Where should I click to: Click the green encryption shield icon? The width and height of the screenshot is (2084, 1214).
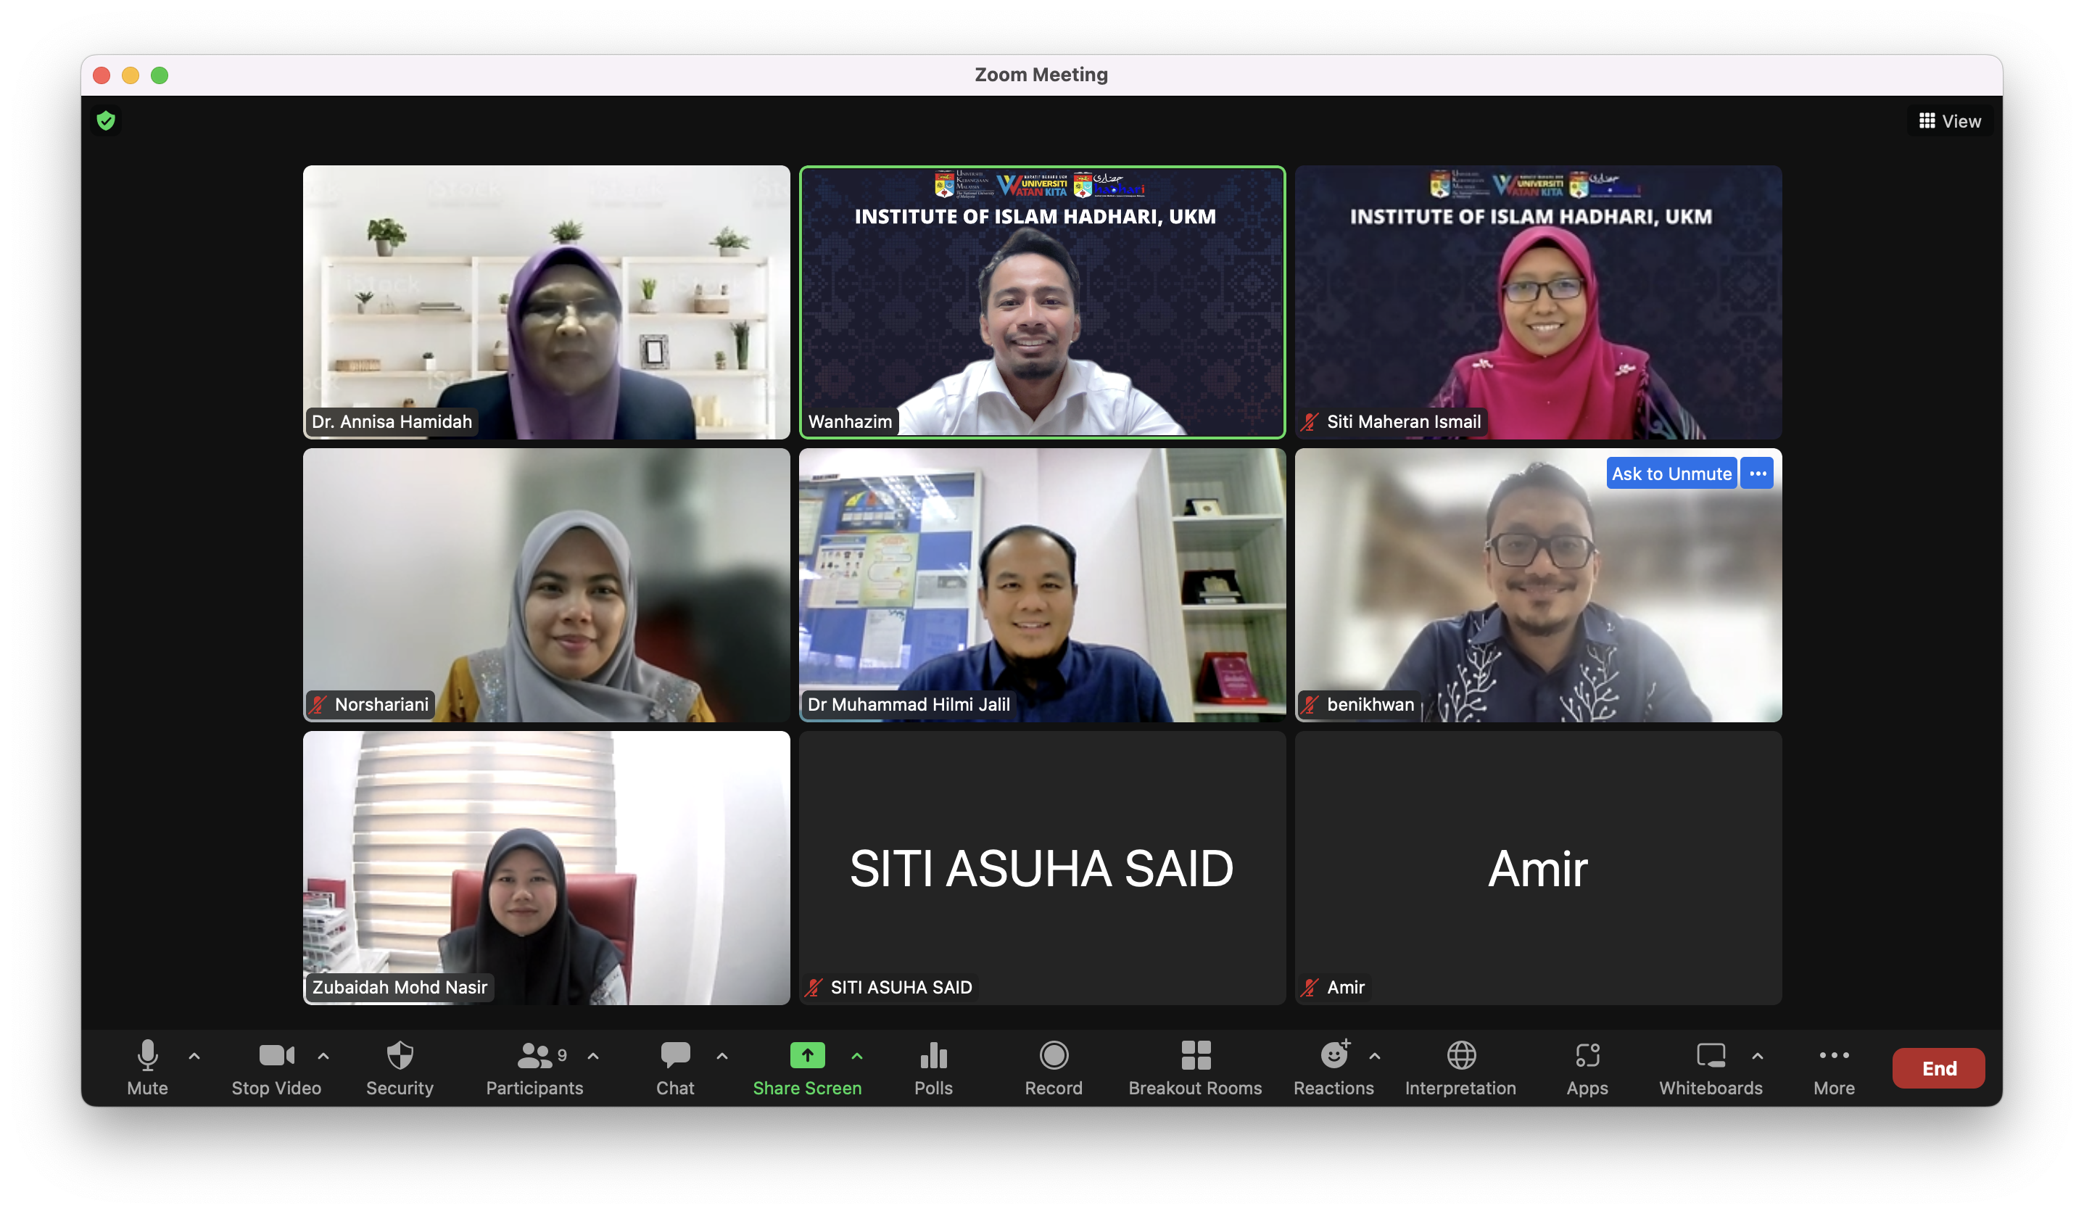click(106, 122)
